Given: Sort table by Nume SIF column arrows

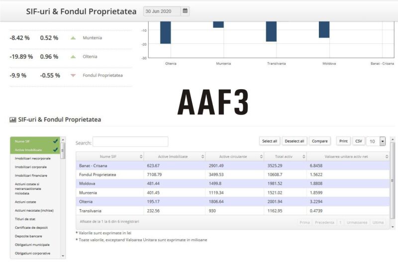Looking at the screenshot, I should (141, 157).
